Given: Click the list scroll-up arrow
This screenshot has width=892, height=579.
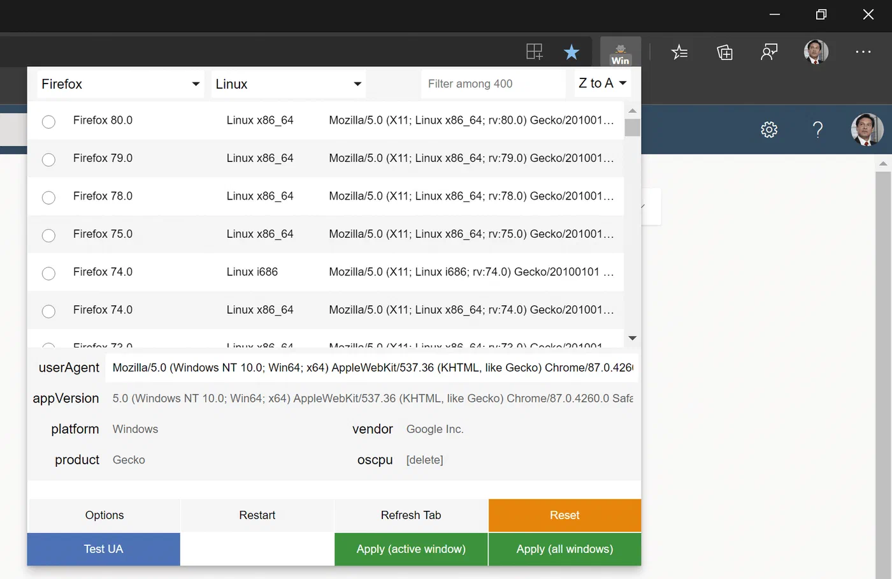Looking at the screenshot, I should pos(632,111).
